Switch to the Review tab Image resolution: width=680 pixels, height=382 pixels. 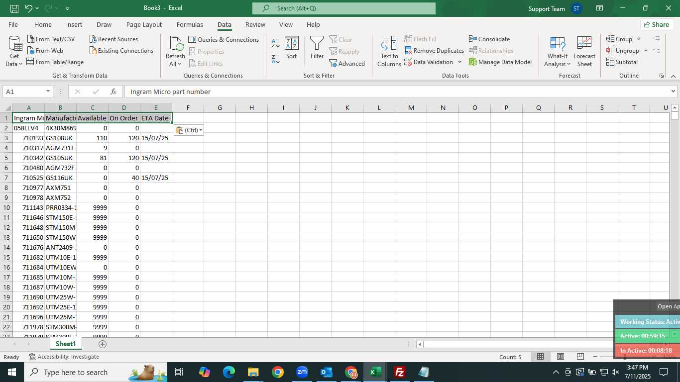click(255, 24)
